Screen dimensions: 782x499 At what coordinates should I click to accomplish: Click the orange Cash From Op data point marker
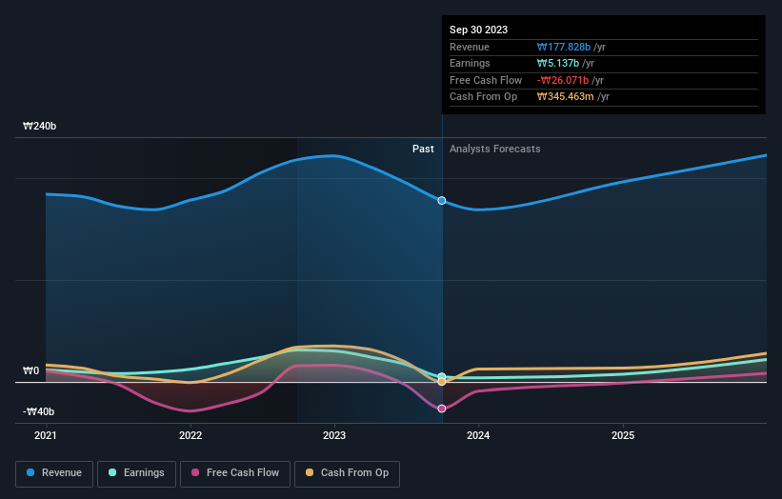pos(442,382)
